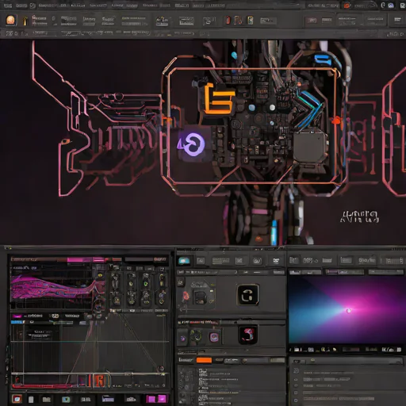The width and height of the screenshot is (406, 406).
Task: Click the gray chip square in viewport
Action: point(309,147)
